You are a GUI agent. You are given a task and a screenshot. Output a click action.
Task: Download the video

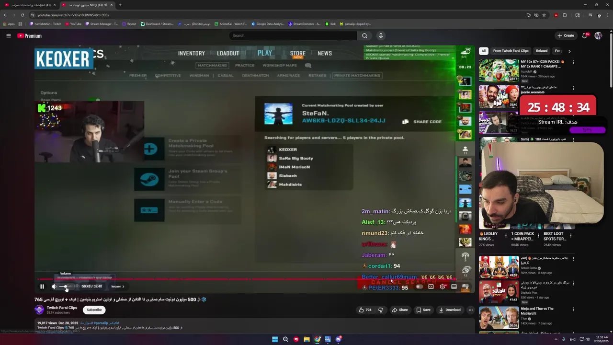[x=450, y=310]
